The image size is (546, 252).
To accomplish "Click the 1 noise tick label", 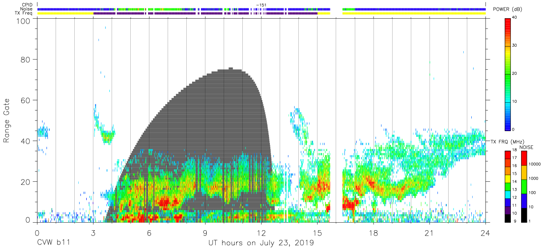I will [530, 221].
